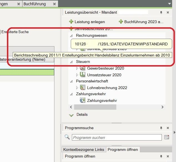Open the list icon right of Programm suchen
Image resolution: width=176 pixels, height=162 pixels.
coord(167,137)
